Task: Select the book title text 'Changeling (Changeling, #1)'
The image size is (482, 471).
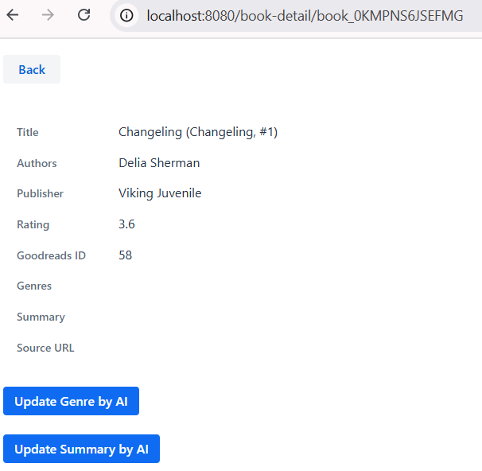Action: (x=197, y=132)
